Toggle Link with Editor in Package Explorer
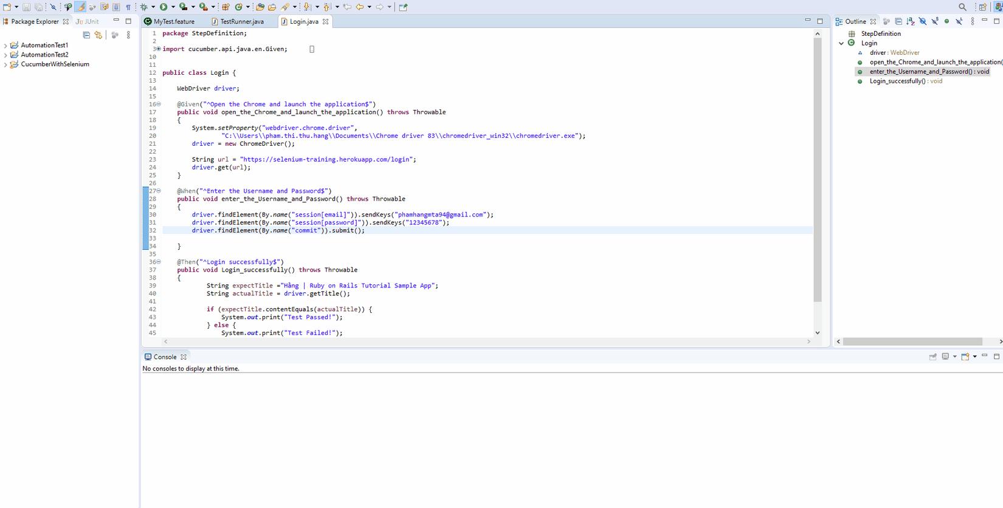 [x=98, y=35]
